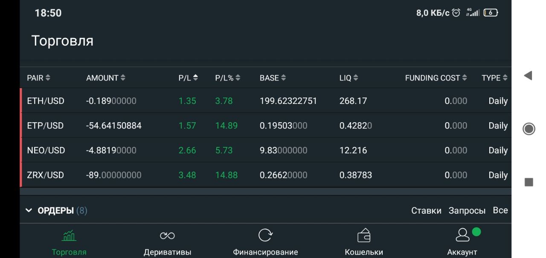Tap liquidation price 0.38783
This screenshot has height=258, width=546.
[356, 175]
